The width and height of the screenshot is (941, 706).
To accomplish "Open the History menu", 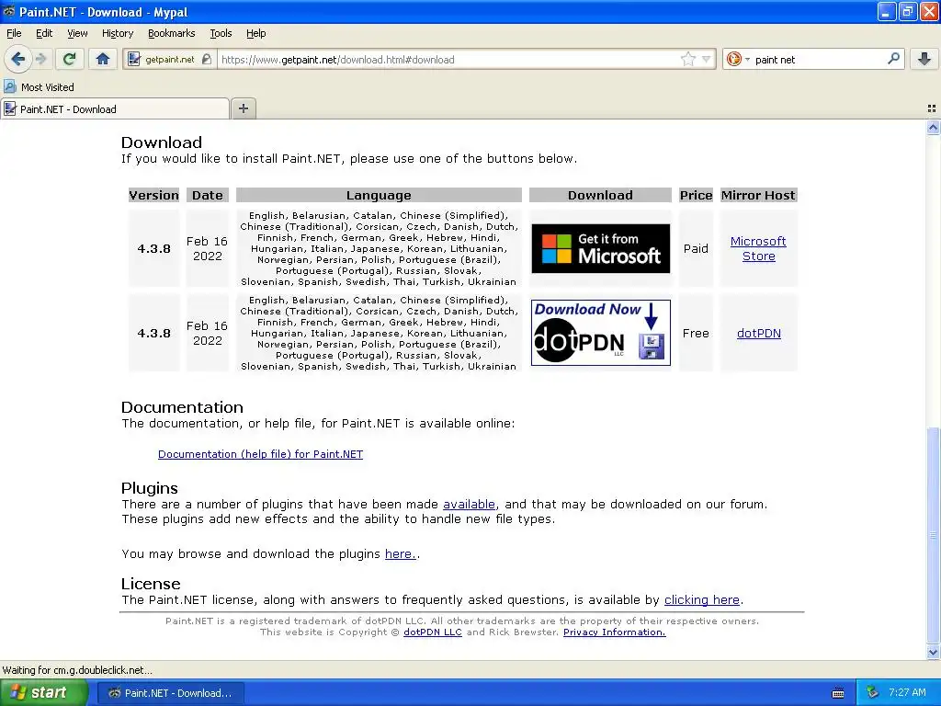I will 118,33.
